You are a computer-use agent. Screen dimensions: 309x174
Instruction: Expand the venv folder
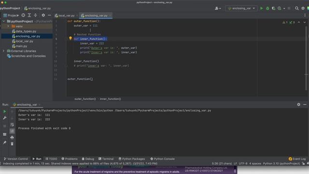point(8,26)
